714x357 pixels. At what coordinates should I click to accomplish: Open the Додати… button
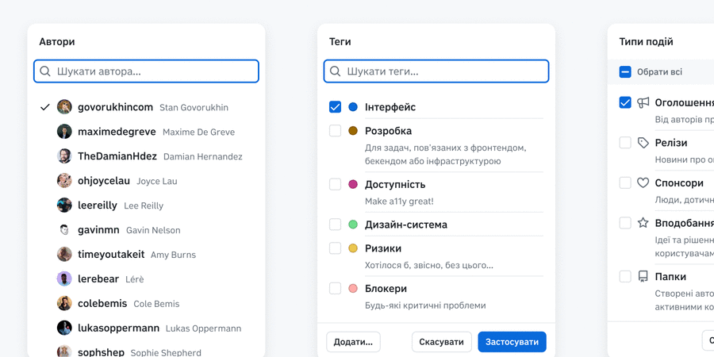(x=353, y=342)
